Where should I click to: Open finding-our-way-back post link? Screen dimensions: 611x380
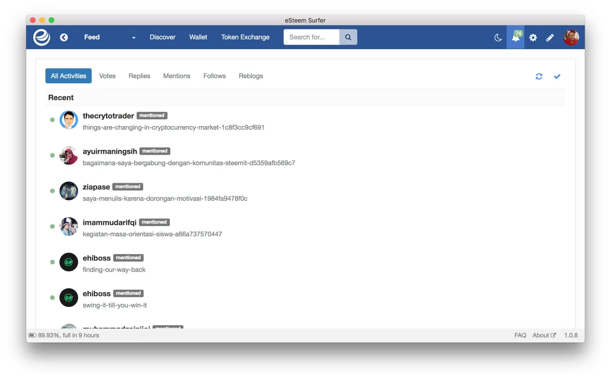coord(114,269)
